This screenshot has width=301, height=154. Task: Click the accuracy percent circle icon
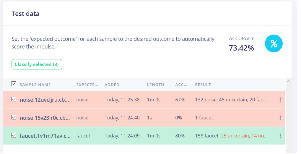[x=274, y=44]
